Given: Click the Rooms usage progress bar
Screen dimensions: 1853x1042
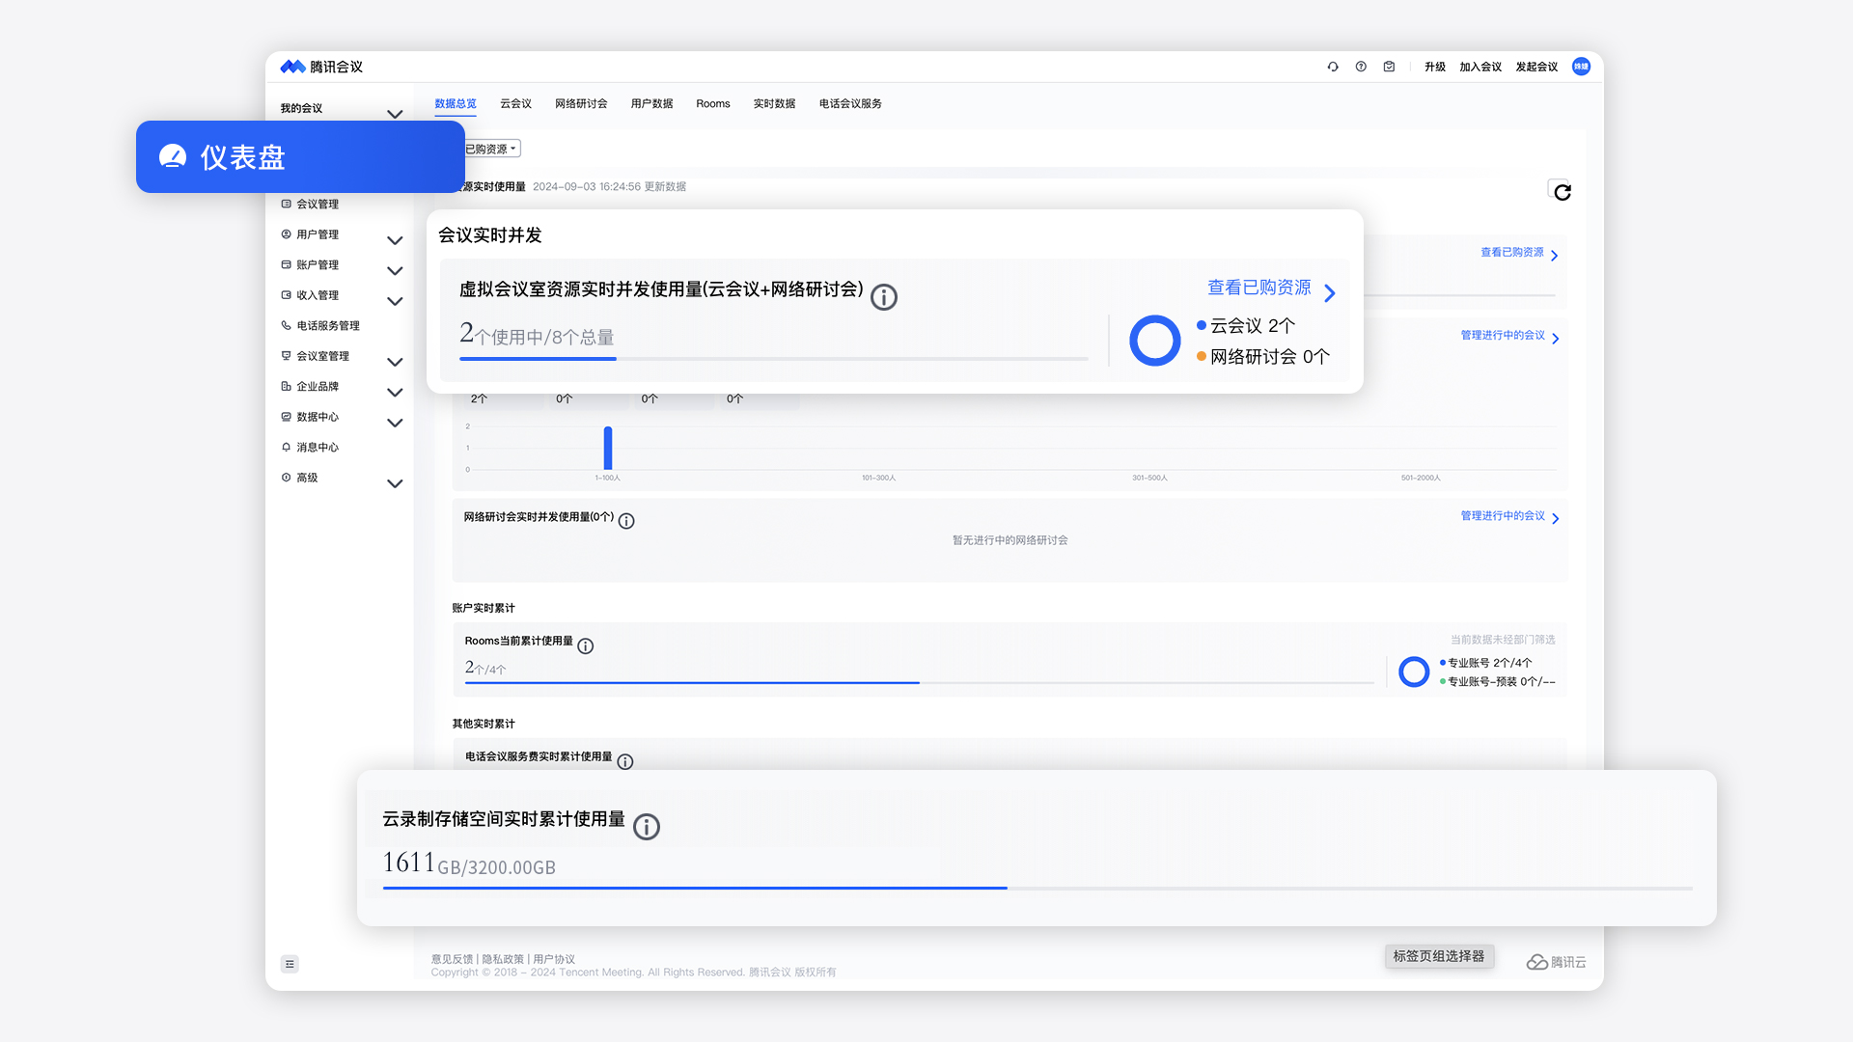Looking at the screenshot, I should (x=919, y=683).
